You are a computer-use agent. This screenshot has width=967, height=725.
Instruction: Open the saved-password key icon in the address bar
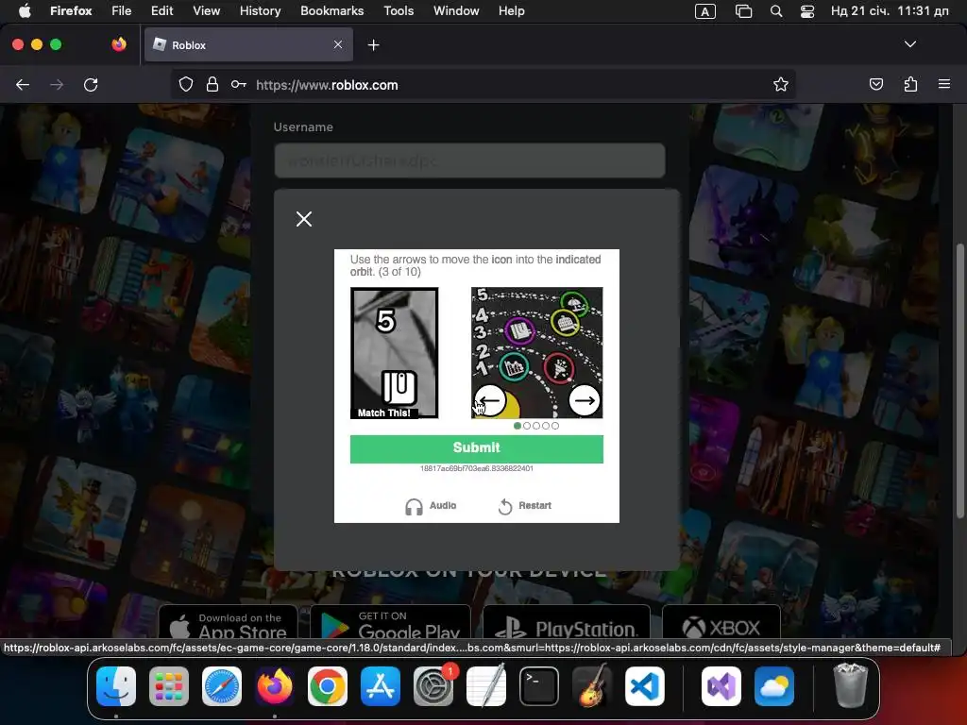point(239,84)
